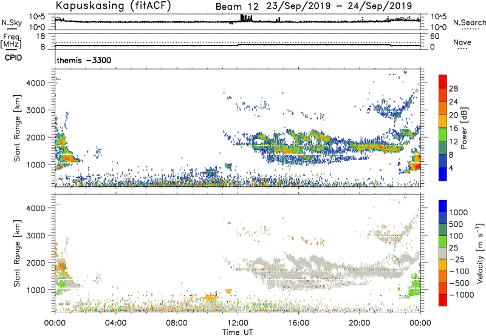Click the noise spike near 12:00 in sky noise panel

246,18
